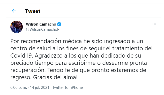Open the three-dot more options menu
This screenshot has width=164, height=95.
(154, 24)
